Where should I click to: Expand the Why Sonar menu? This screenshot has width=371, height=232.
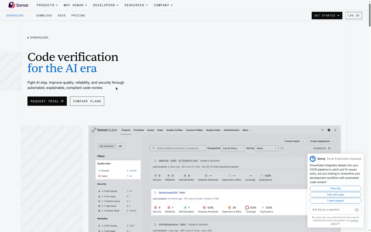(75, 5)
